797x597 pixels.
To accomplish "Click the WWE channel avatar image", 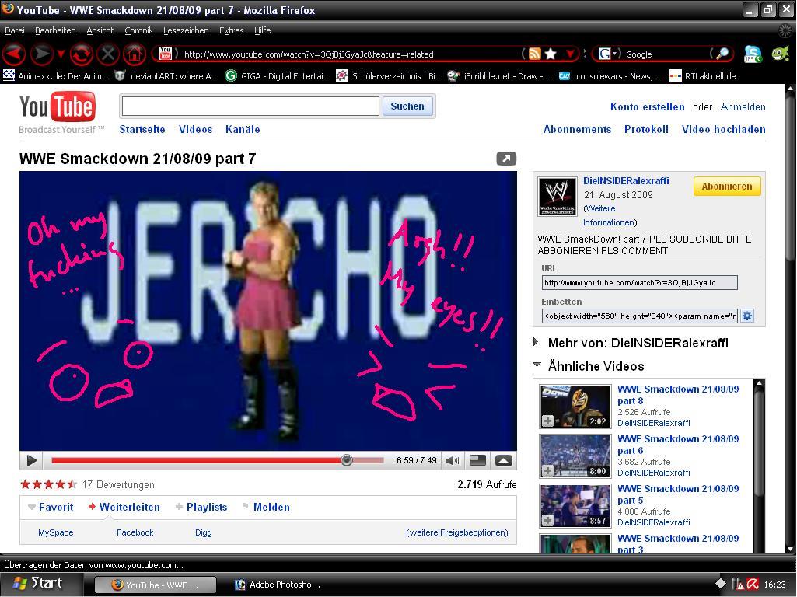I will (557, 197).
